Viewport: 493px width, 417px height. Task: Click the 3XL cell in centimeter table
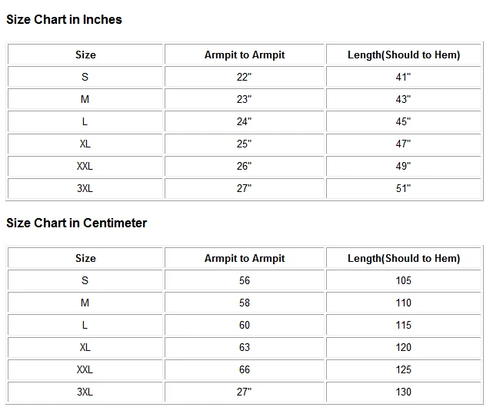pyautogui.click(x=85, y=392)
